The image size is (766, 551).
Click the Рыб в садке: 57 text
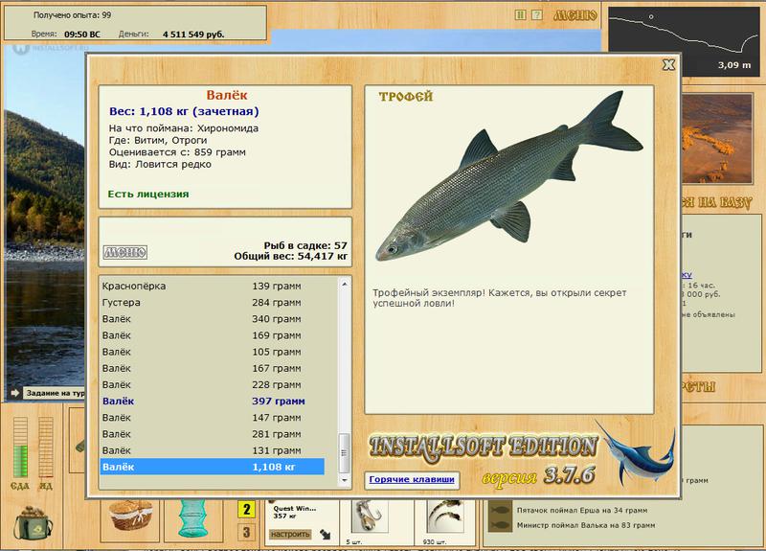click(305, 245)
